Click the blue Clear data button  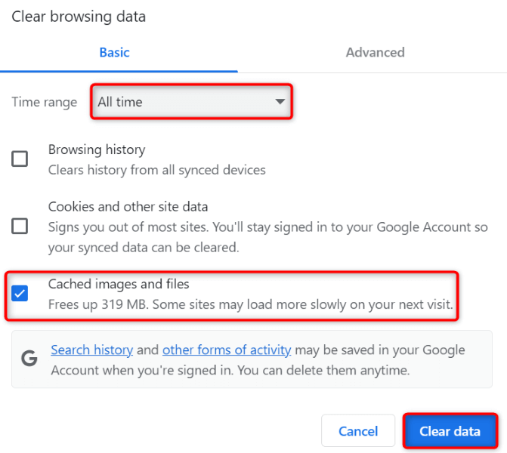point(450,431)
